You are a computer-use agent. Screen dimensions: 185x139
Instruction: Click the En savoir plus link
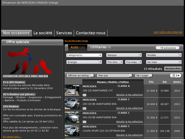click(12, 137)
